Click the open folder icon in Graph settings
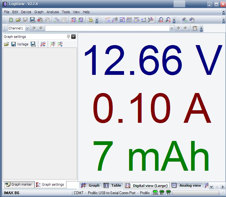 coord(6,44)
